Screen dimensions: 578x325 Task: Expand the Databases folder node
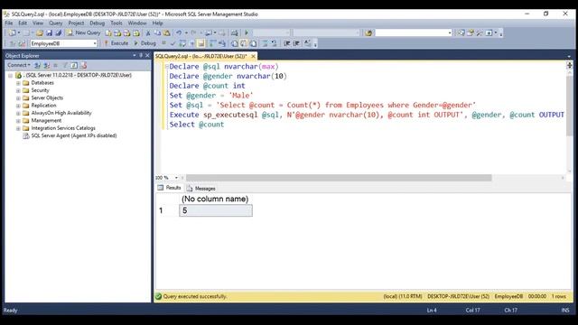click(x=18, y=83)
